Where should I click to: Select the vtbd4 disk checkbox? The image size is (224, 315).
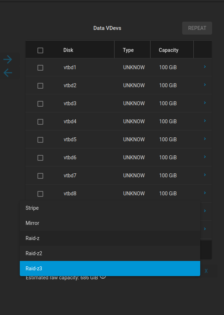coord(40,122)
